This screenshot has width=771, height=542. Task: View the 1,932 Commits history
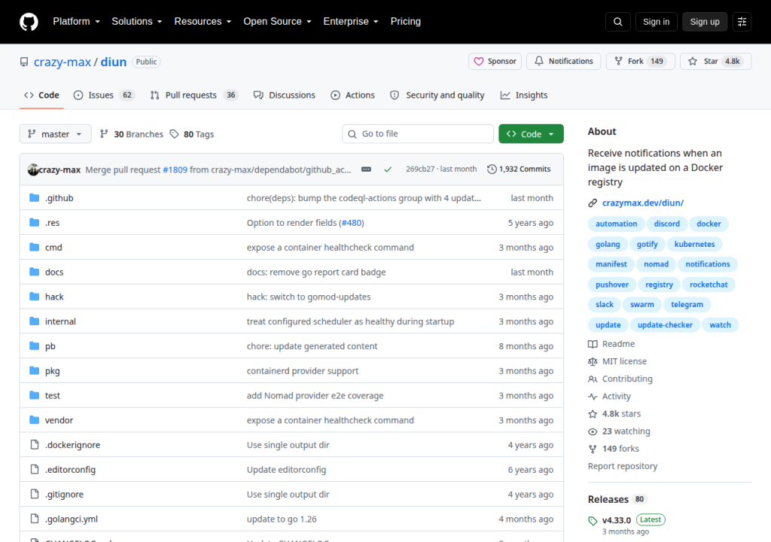pyautogui.click(x=519, y=169)
